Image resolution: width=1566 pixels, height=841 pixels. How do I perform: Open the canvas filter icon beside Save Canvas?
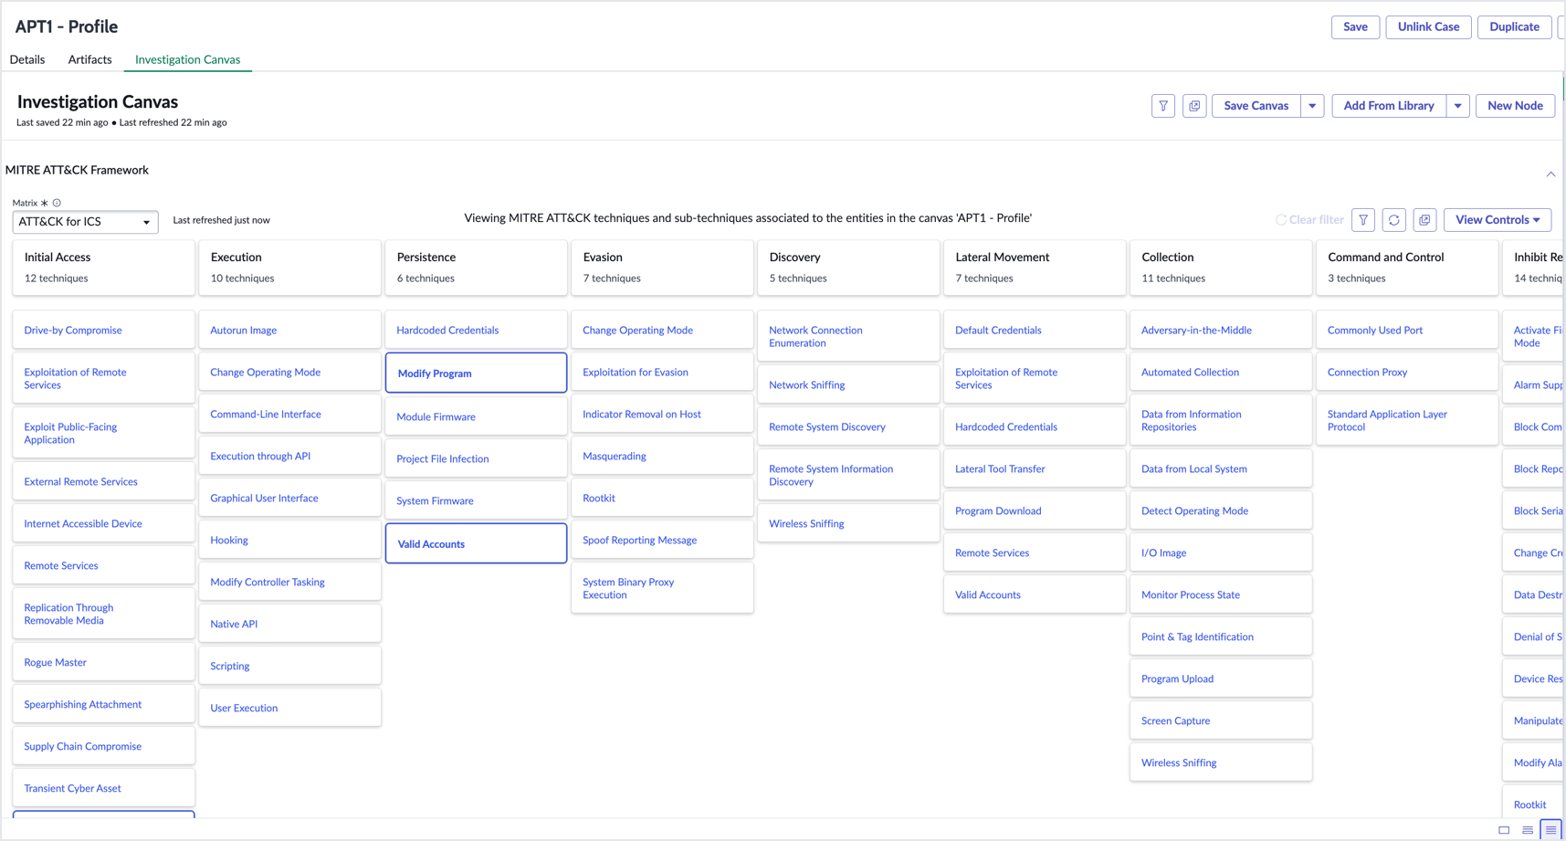tap(1162, 106)
